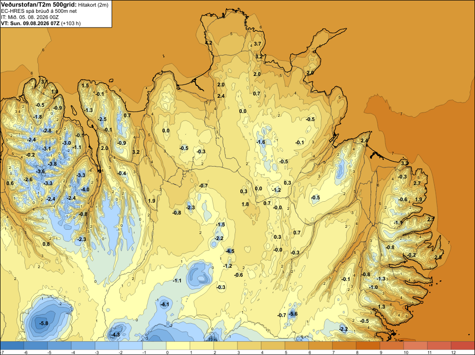Select the orange 6 to 7 legend swatch

321,346
